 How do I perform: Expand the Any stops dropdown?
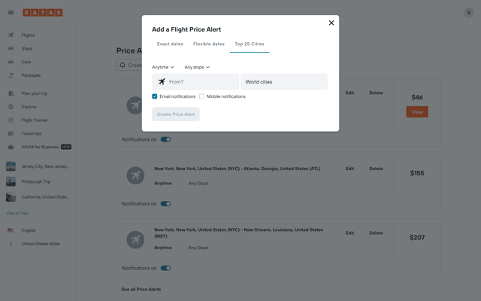[x=197, y=67]
